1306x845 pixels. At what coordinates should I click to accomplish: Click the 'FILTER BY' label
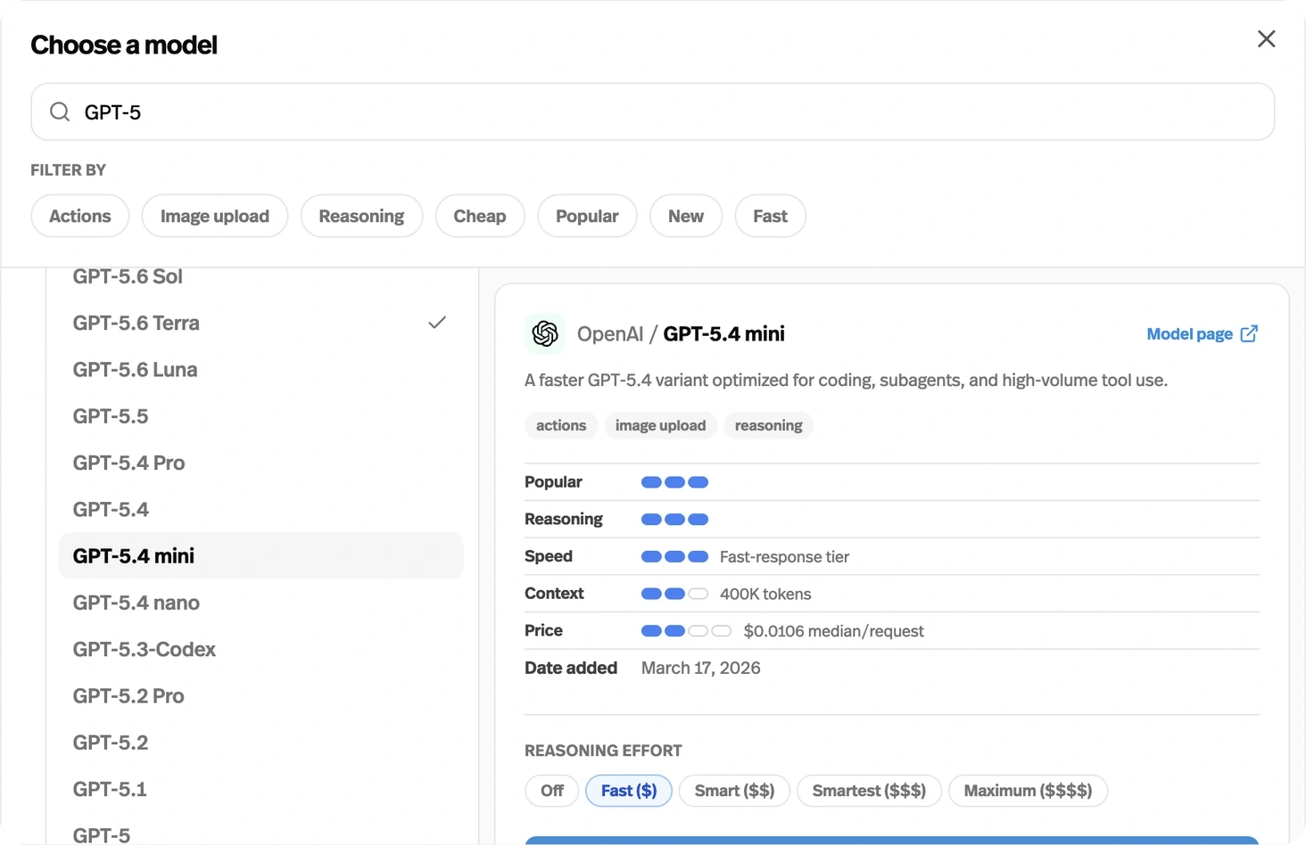tap(68, 169)
